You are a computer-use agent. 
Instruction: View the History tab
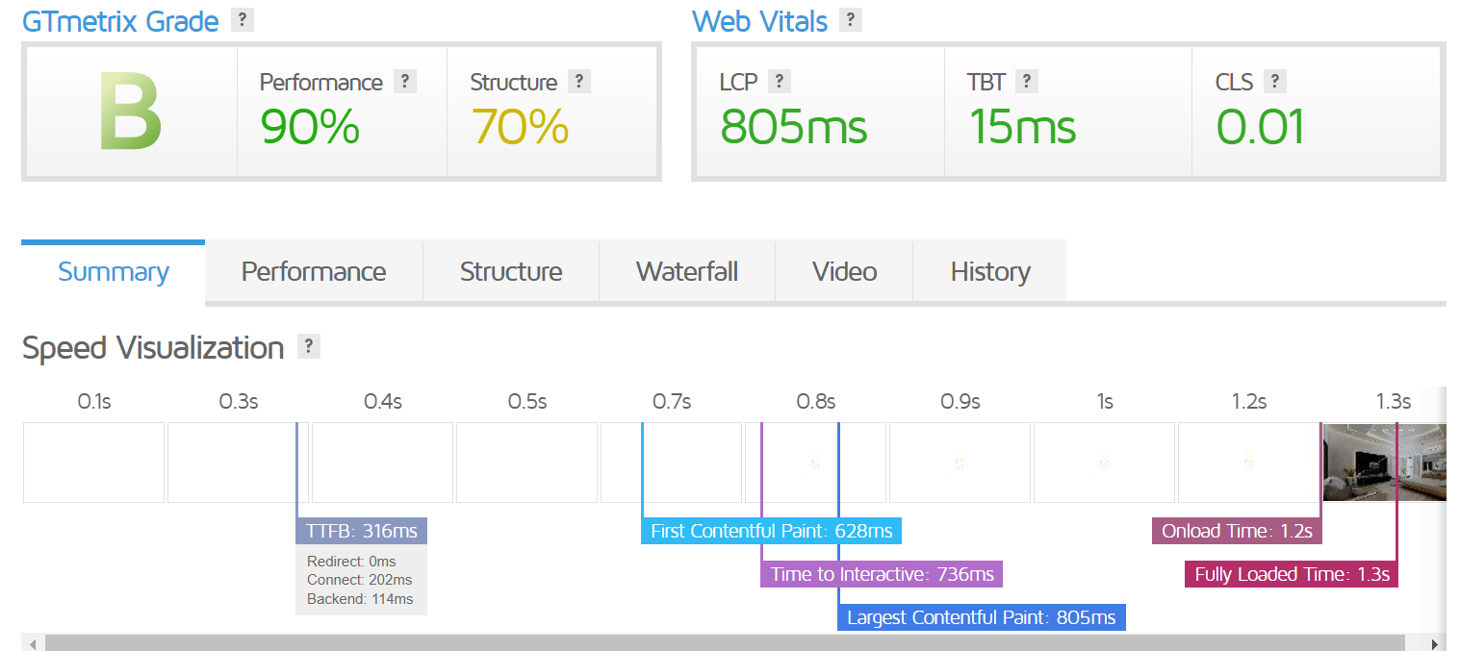click(990, 272)
